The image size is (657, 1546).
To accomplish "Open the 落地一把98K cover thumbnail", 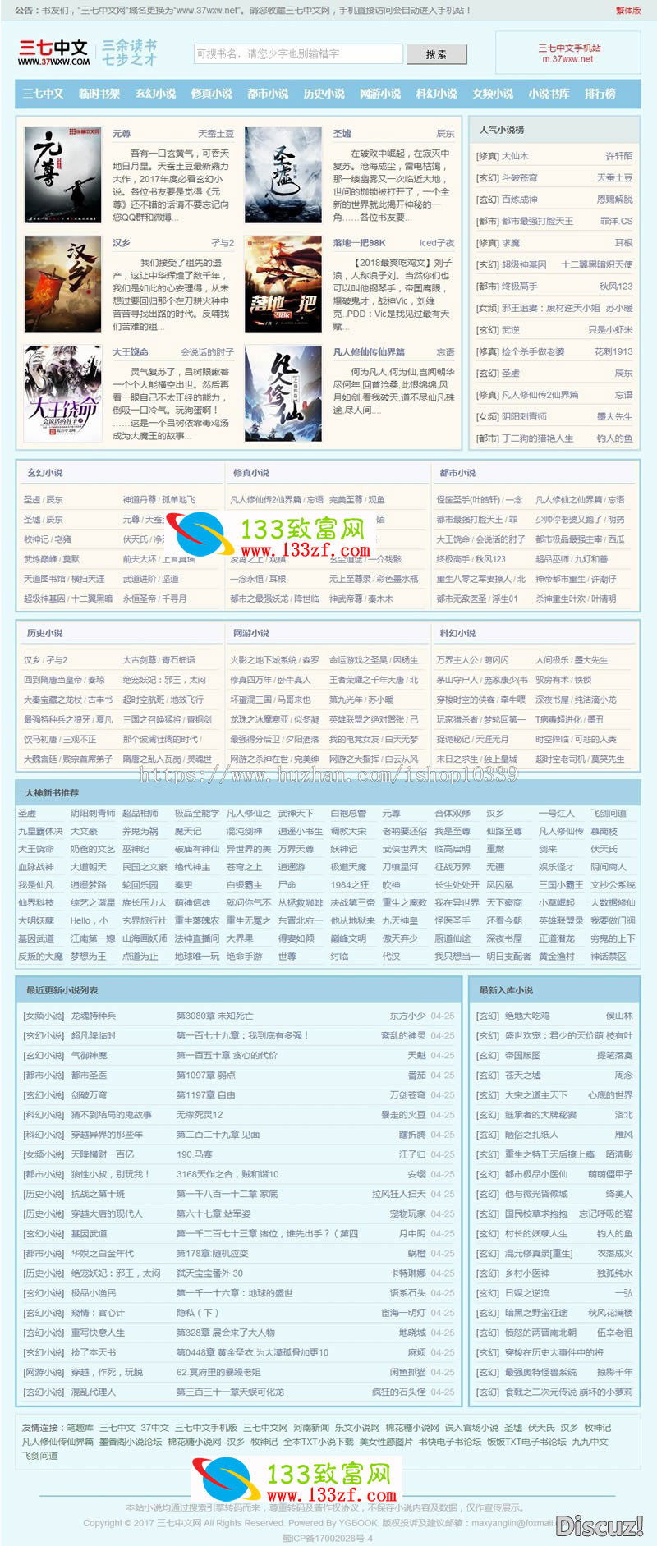I will (283, 283).
